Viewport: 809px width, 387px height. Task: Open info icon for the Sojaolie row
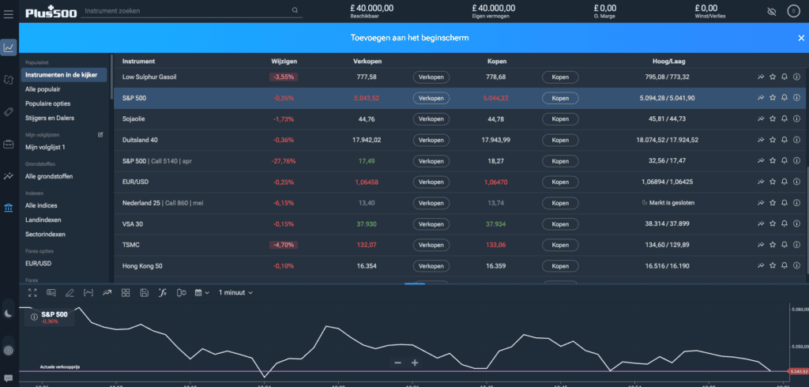[796, 118]
